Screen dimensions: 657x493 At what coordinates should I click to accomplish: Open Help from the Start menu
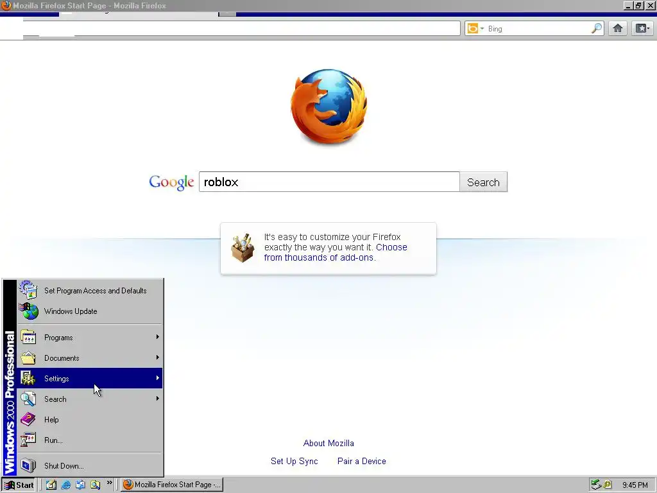point(90,420)
